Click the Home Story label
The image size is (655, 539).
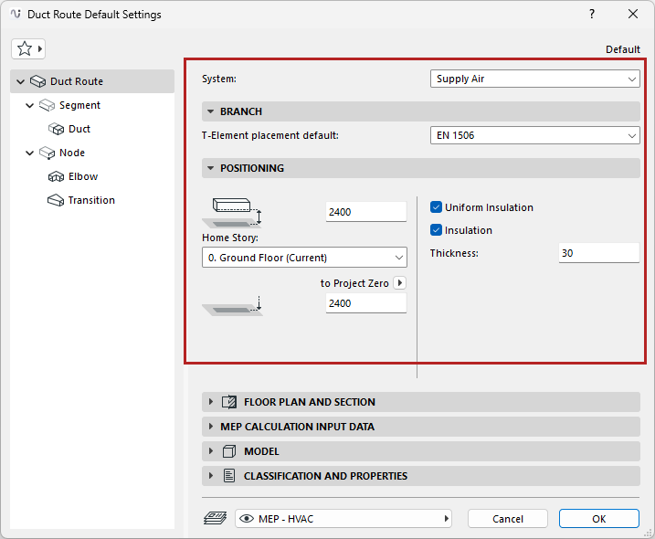coord(230,238)
